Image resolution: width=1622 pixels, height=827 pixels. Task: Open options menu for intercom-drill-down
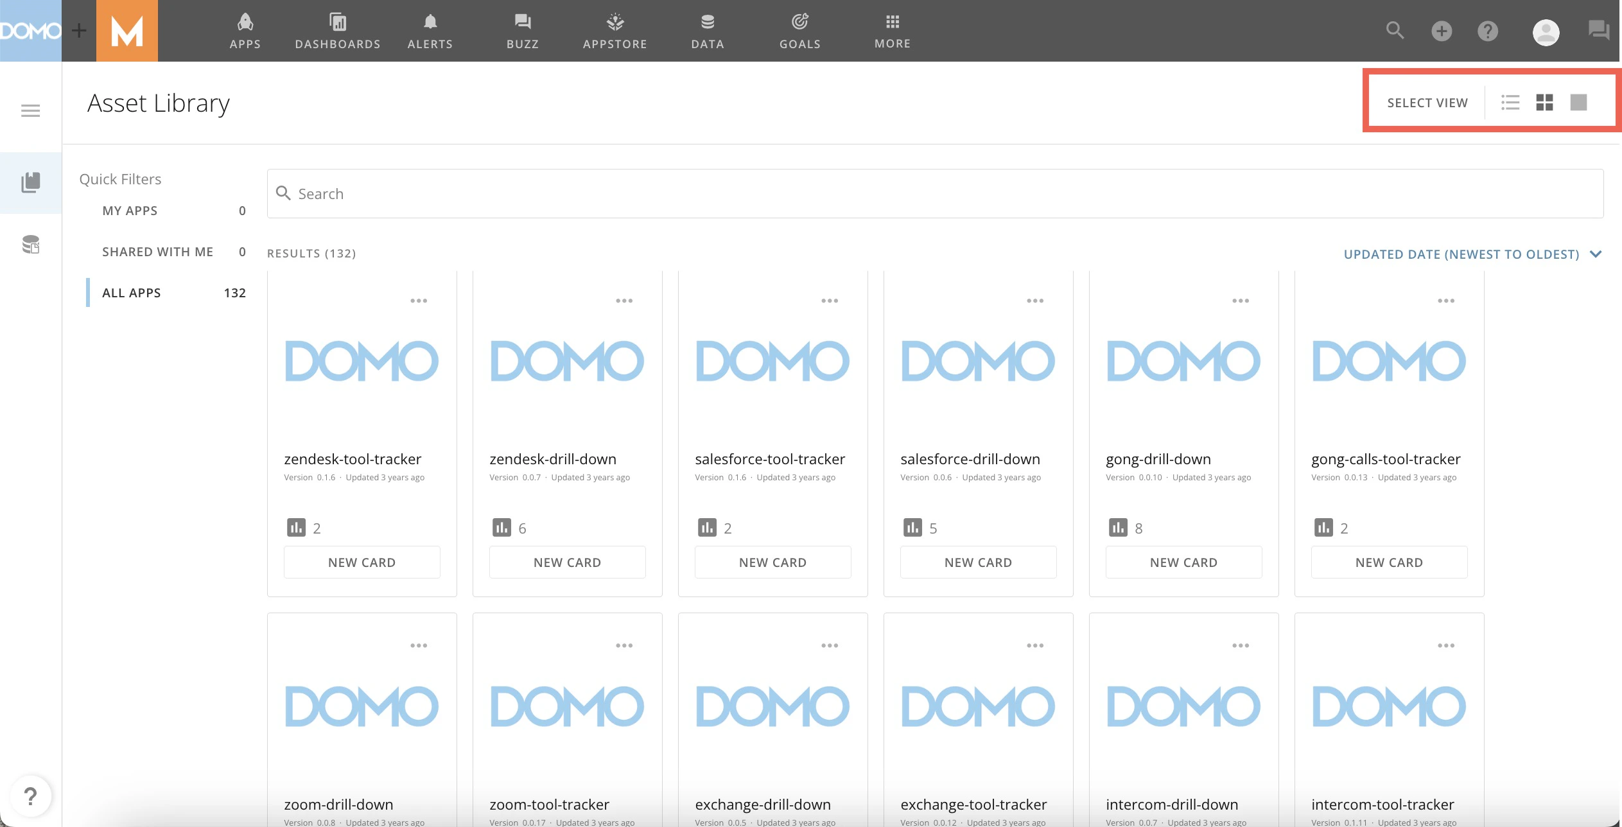(1241, 645)
